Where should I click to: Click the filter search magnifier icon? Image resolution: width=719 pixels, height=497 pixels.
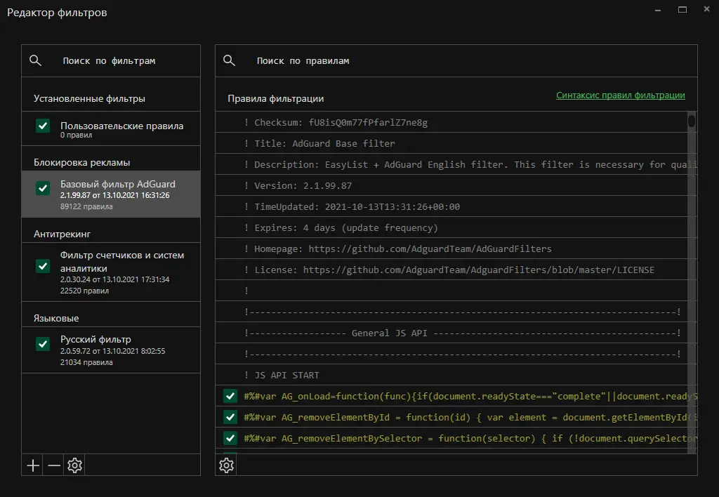tap(35, 61)
